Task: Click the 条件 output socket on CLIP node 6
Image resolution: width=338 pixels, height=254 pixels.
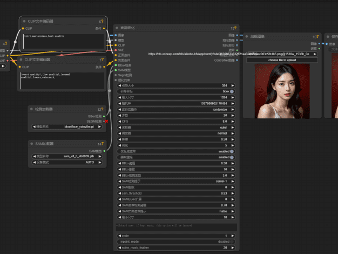Action: tap(104, 28)
